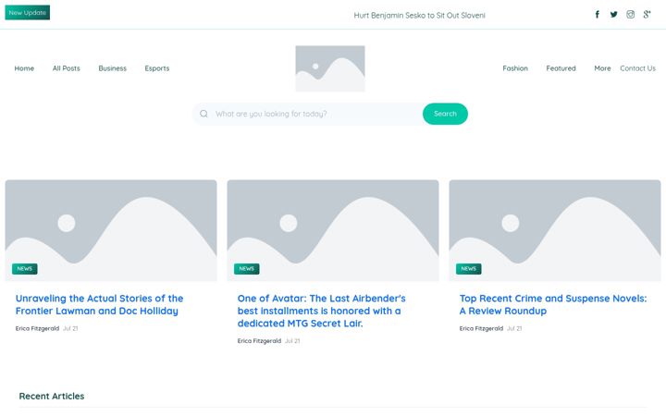Click NEWS tag on Avatar card
This screenshot has width=666, height=416.
point(247,269)
